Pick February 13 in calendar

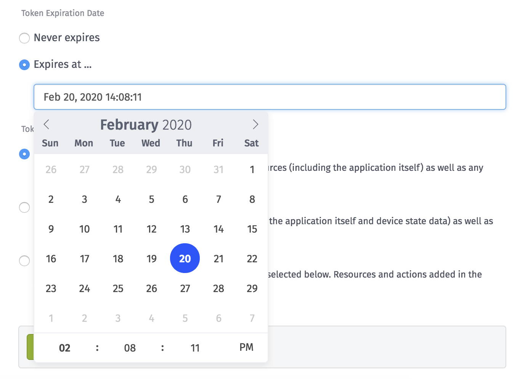tap(185, 229)
